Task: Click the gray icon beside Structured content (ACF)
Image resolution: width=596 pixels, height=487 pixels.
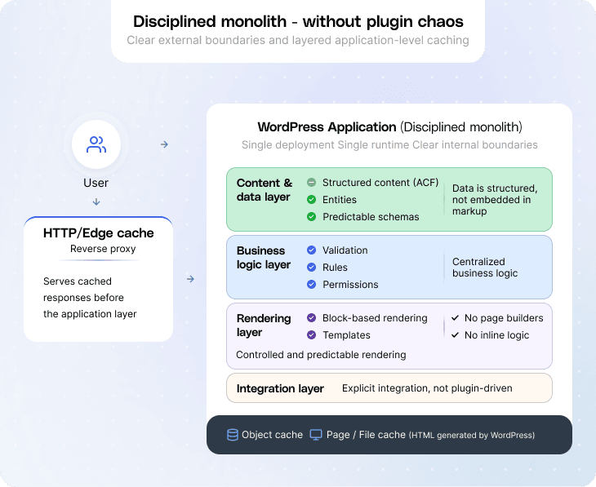Action: pyautogui.click(x=311, y=183)
